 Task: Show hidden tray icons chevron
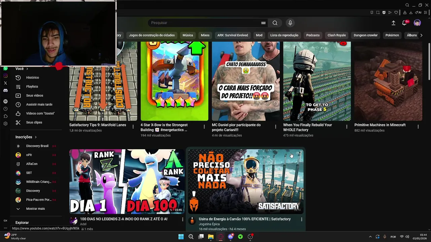370,237
